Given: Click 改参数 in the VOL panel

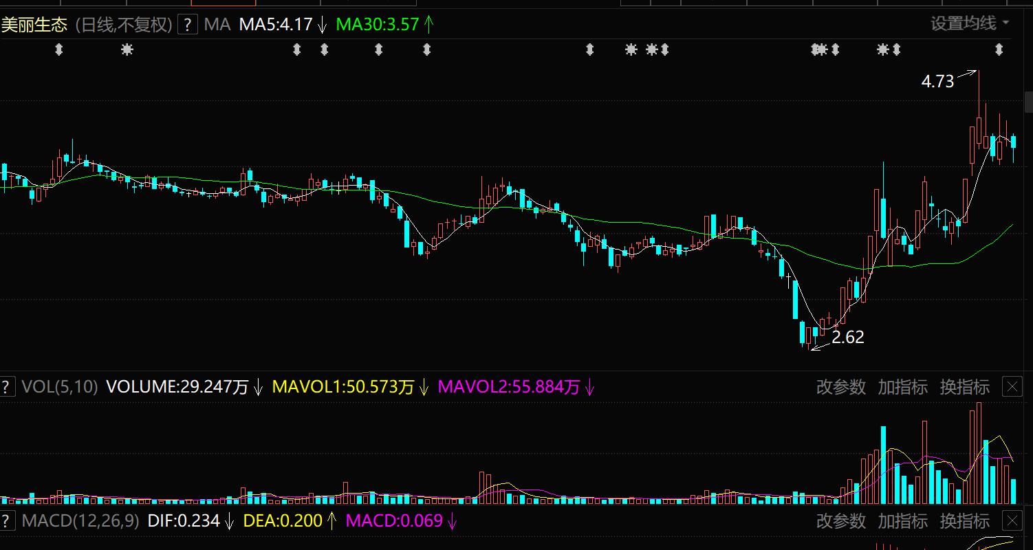Looking at the screenshot, I should click(x=840, y=387).
